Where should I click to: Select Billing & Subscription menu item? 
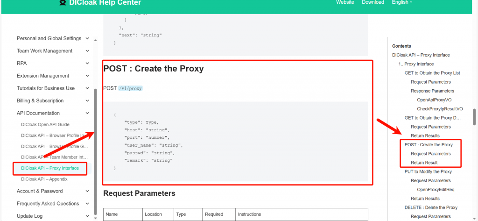point(40,101)
